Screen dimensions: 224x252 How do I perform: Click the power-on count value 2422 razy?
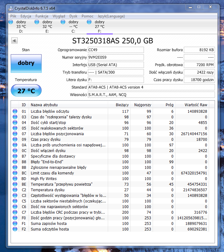[199, 72]
